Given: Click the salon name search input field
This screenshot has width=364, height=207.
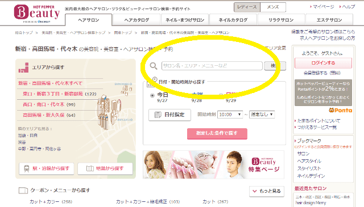Looking at the screenshot, I should [x=212, y=66].
